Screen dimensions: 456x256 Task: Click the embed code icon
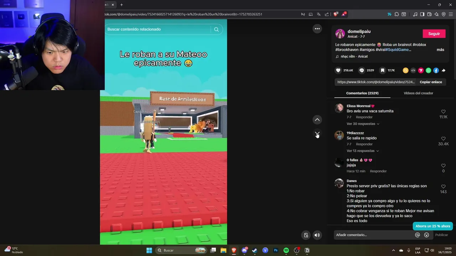413,70
